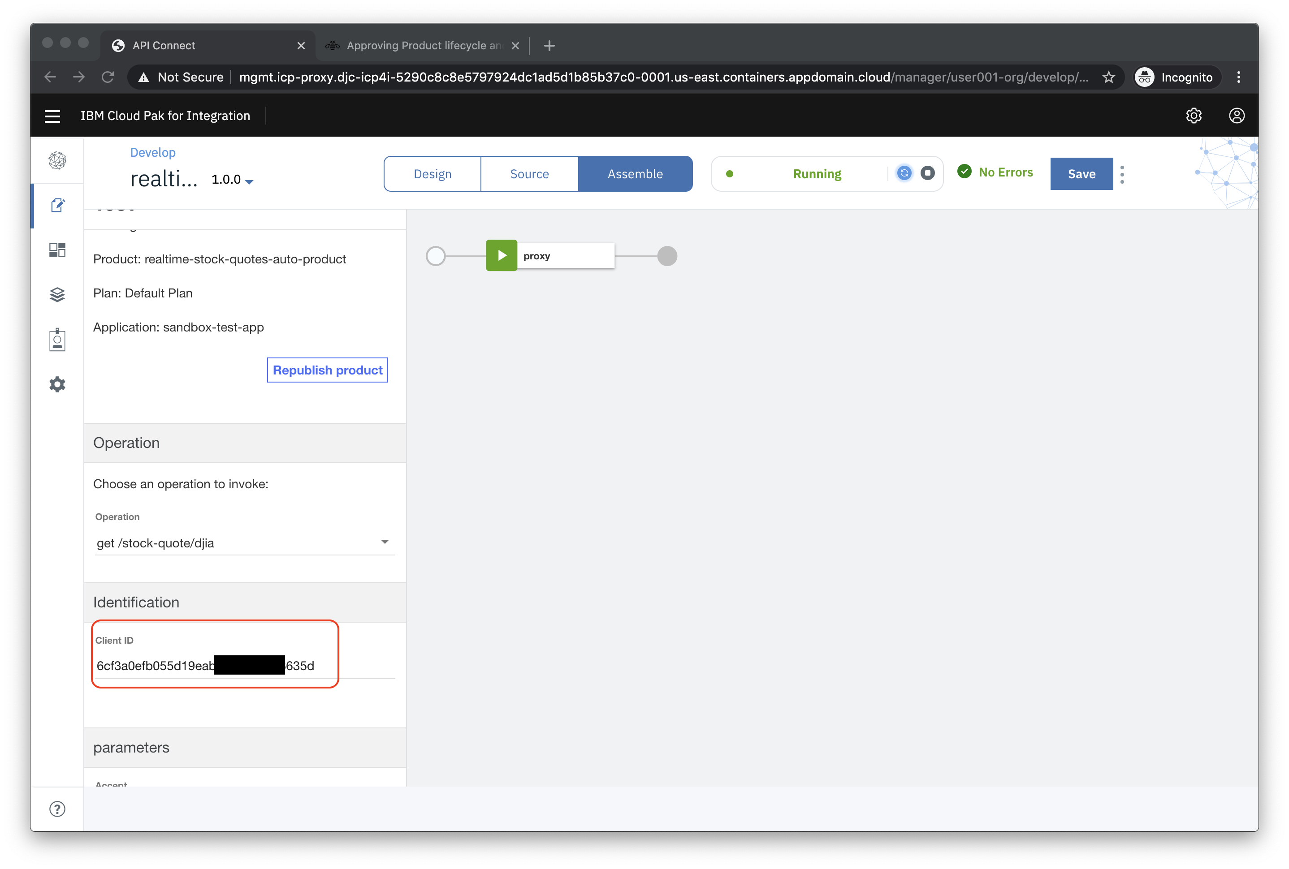Click the refresh running API icon
Image resolution: width=1289 pixels, height=869 pixels.
point(904,173)
